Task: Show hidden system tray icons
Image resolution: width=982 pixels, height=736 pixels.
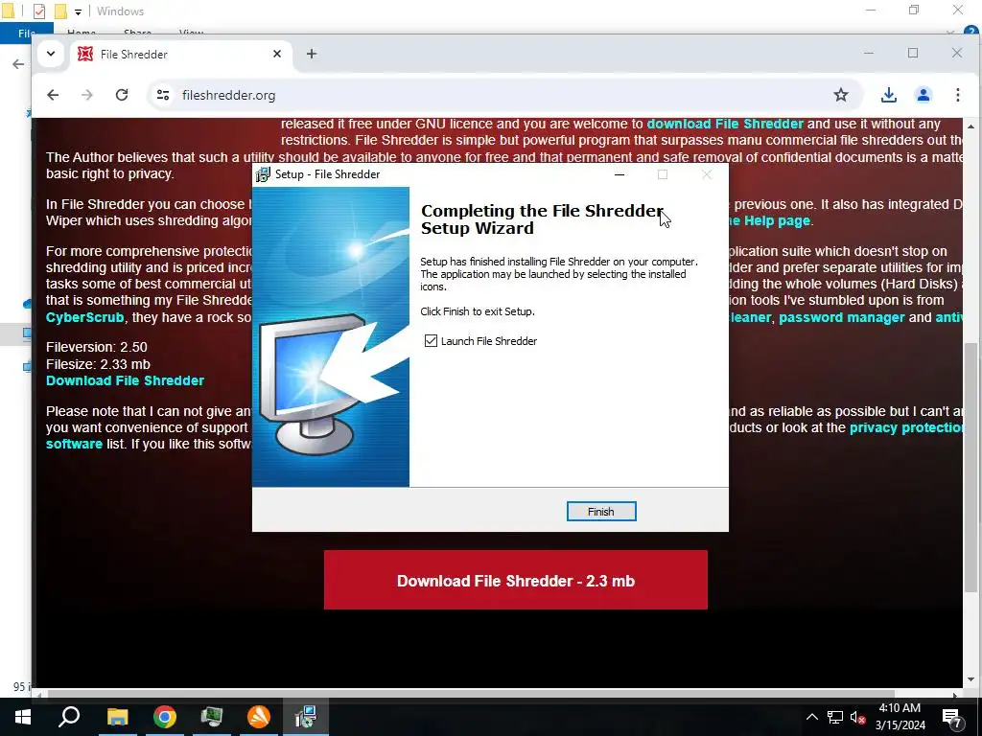Action: (811, 717)
